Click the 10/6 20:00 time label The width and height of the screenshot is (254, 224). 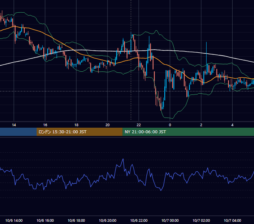pos(108,220)
